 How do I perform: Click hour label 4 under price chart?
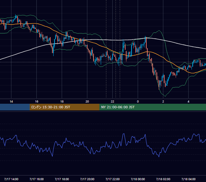pos(188,102)
